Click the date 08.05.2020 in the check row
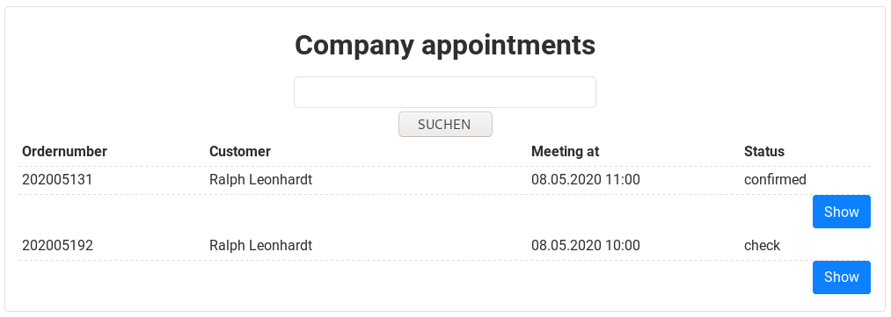The height and width of the screenshot is (317, 891). click(x=566, y=246)
